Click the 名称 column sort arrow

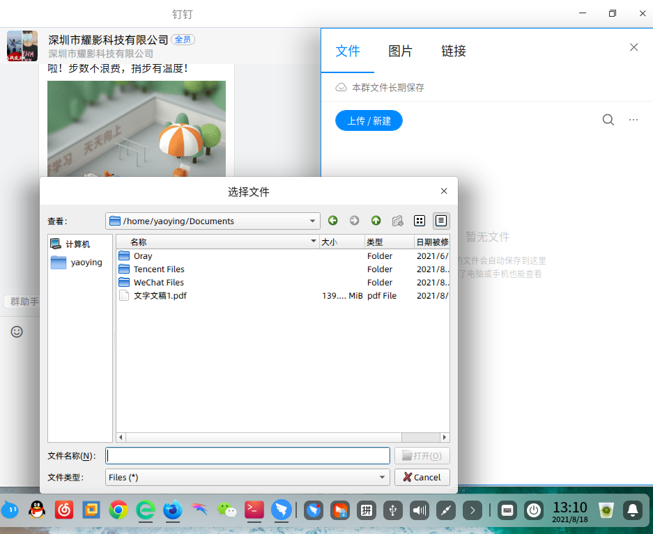pyautogui.click(x=313, y=242)
